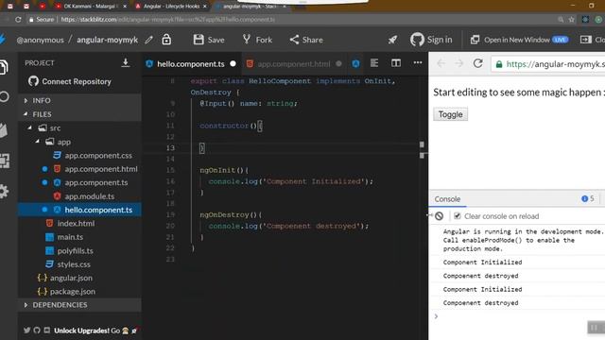Clear the console with the ban icon
Image resolution: width=605 pixels, height=340 pixels.
click(439, 216)
